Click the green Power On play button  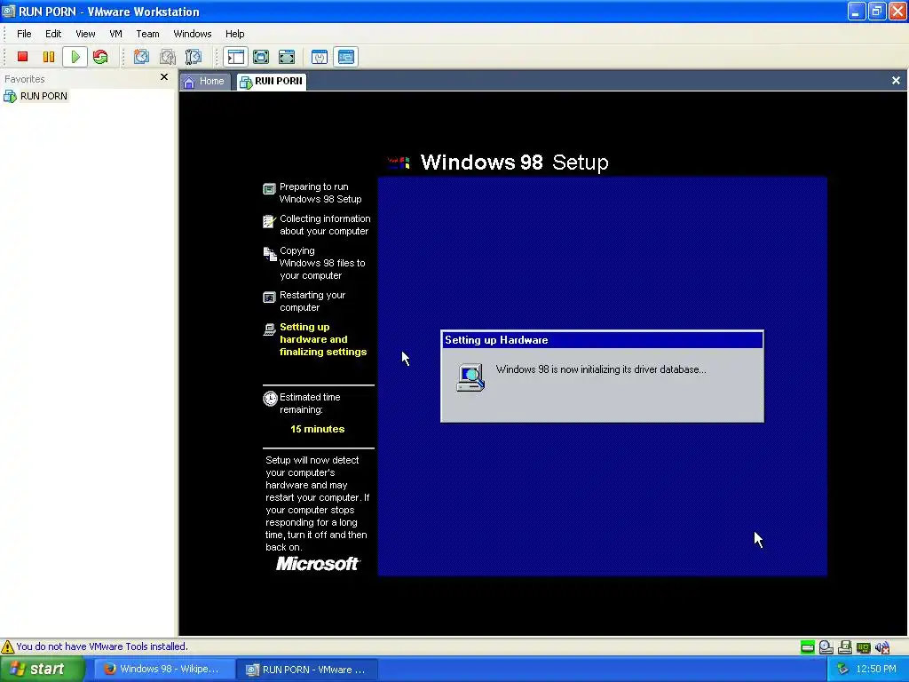point(75,57)
